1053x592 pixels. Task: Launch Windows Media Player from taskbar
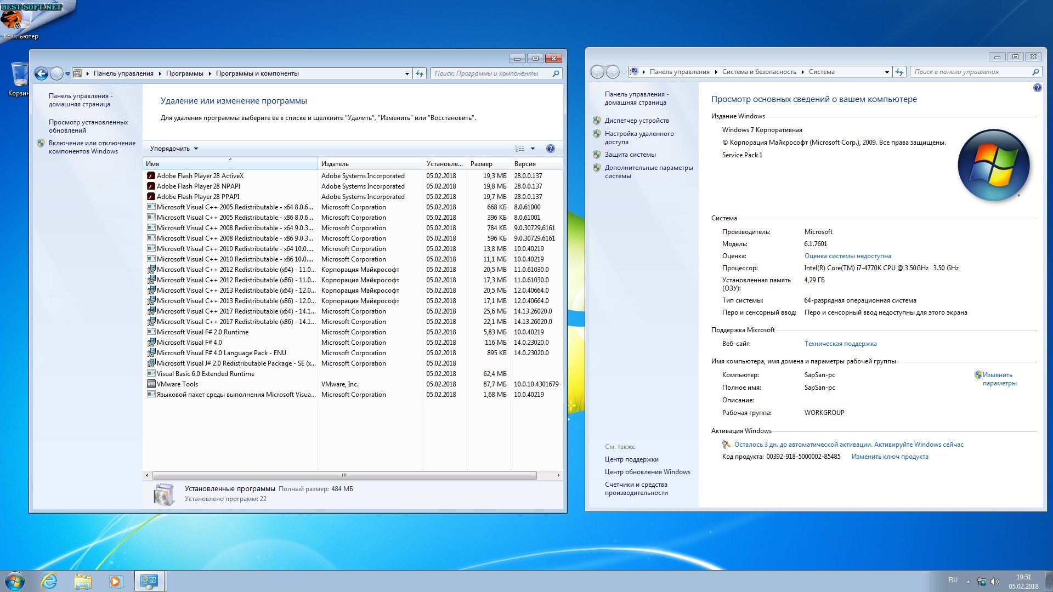pyautogui.click(x=116, y=581)
